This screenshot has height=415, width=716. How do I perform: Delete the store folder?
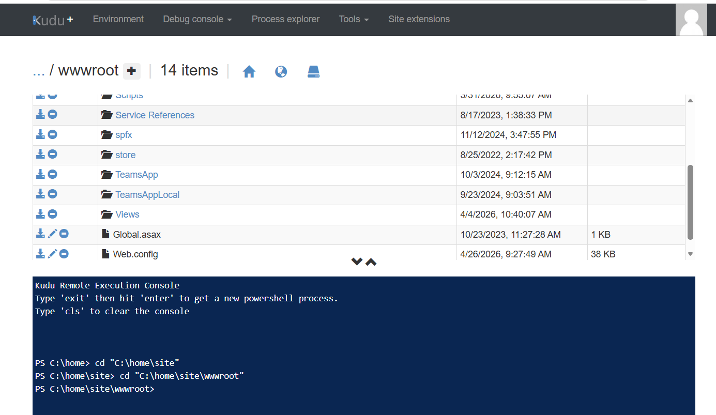[x=53, y=154]
